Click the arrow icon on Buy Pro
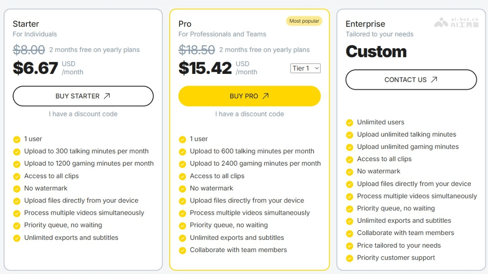Image resolution: width=488 pixels, height=274 pixels. pyautogui.click(x=266, y=96)
